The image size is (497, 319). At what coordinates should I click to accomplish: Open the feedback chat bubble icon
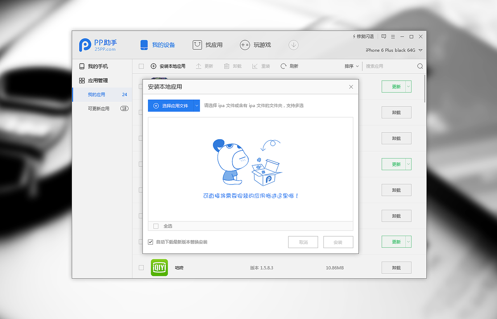point(384,36)
